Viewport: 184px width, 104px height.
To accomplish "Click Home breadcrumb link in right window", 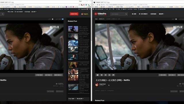I will coord(96,19).
